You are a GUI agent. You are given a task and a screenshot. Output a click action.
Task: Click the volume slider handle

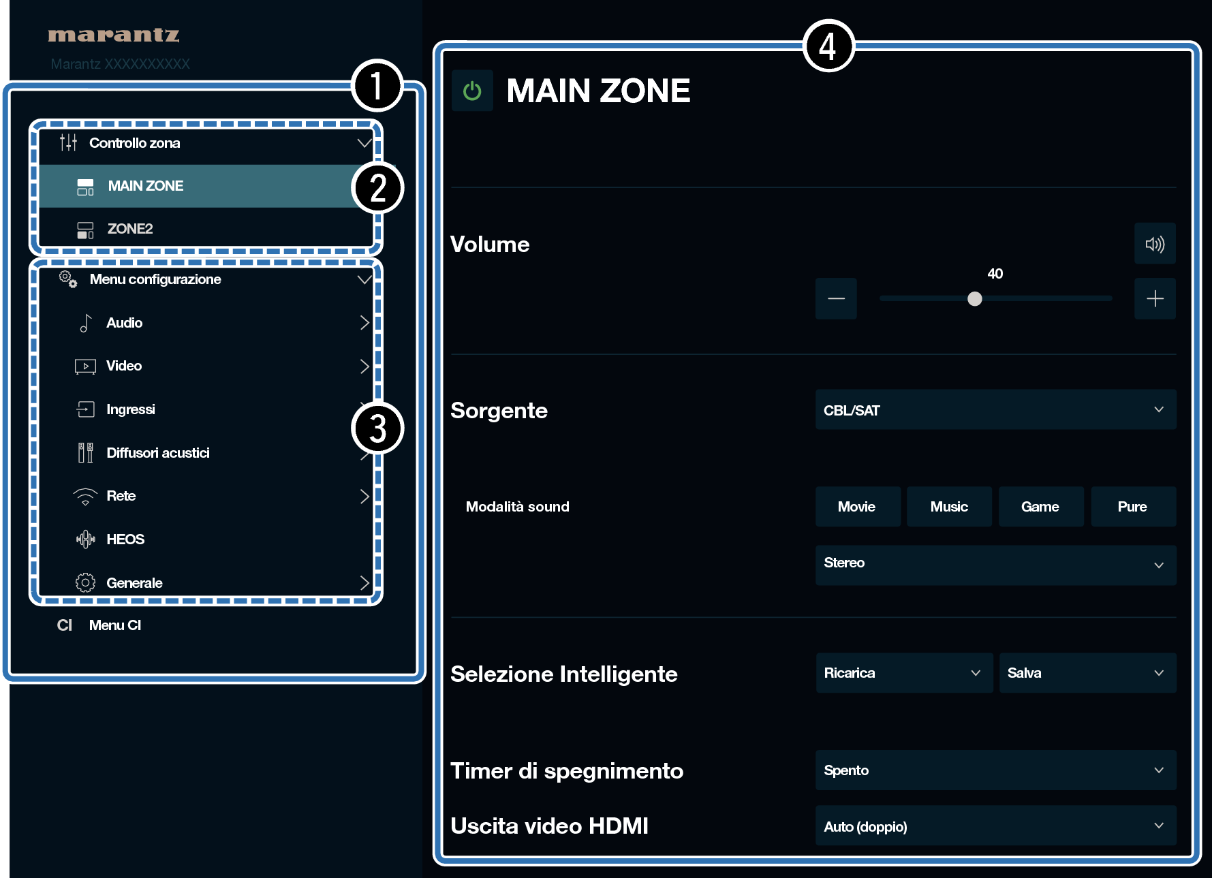pos(975,299)
